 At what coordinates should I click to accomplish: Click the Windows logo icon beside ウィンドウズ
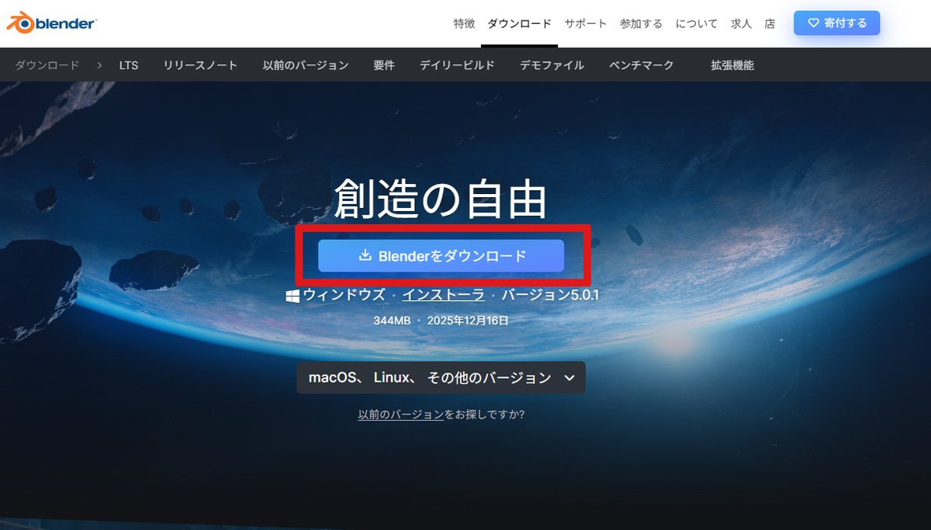(292, 296)
